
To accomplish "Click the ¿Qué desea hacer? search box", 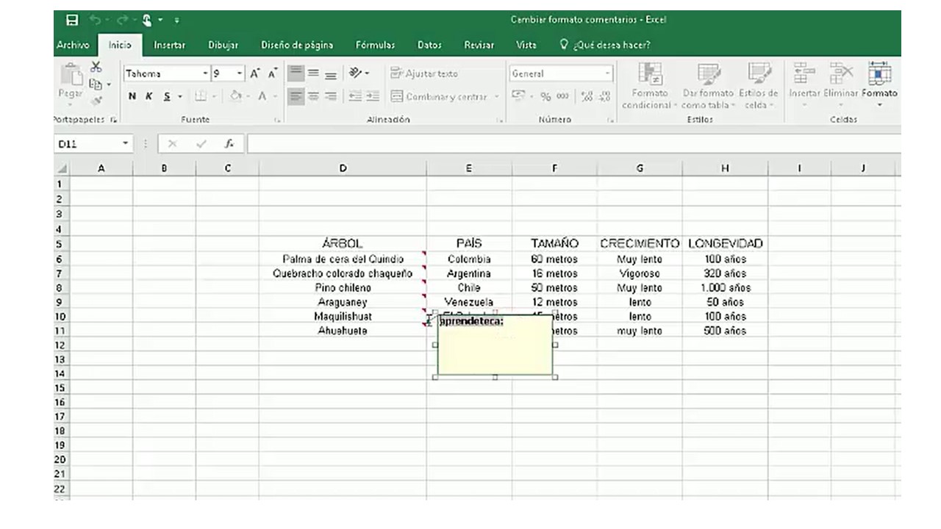I will tap(606, 45).
